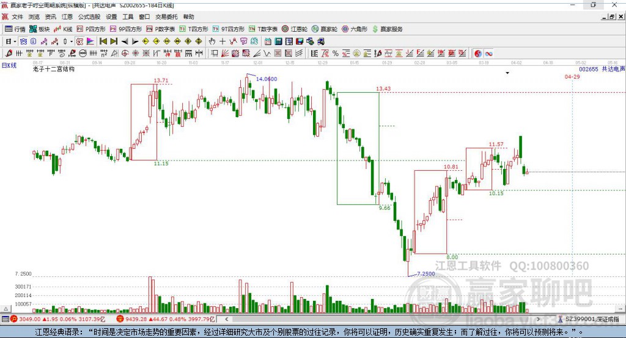Switch to the K线 candlestick view

point(63,29)
